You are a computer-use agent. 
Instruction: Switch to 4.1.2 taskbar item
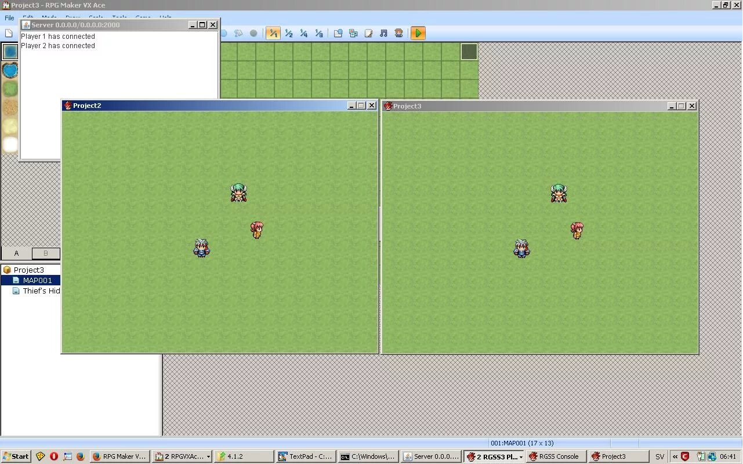244,456
